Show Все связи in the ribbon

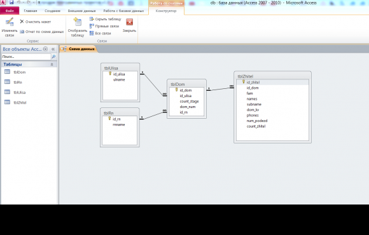(101, 34)
